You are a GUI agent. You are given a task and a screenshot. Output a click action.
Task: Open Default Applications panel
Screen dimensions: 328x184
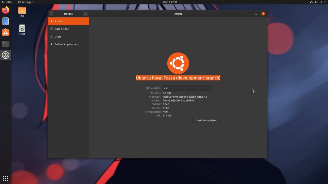pos(68,44)
